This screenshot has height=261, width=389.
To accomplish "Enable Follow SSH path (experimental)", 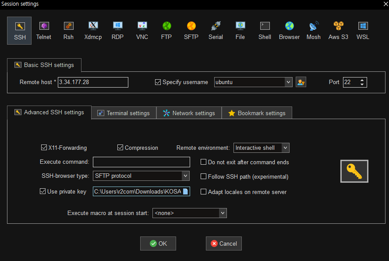I will (x=203, y=176).
